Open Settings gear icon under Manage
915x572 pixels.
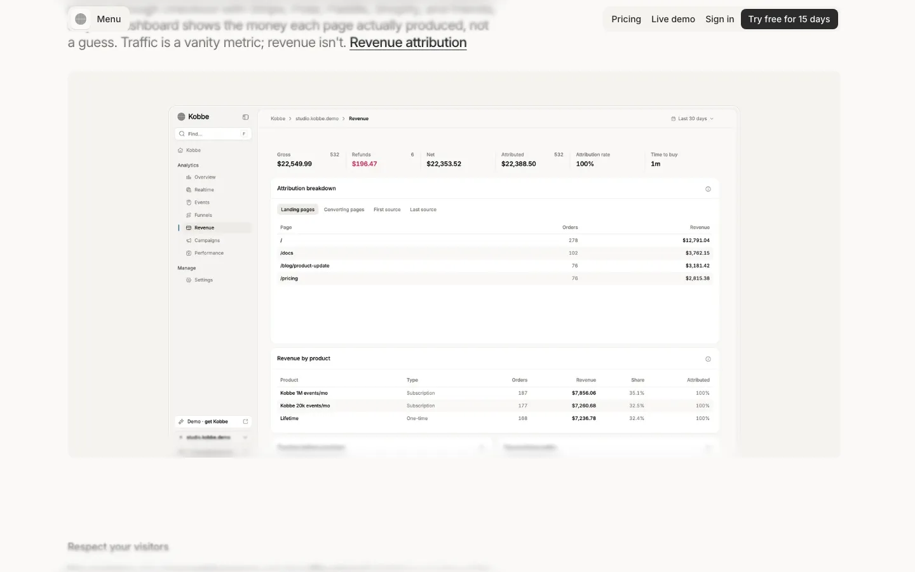189,280
